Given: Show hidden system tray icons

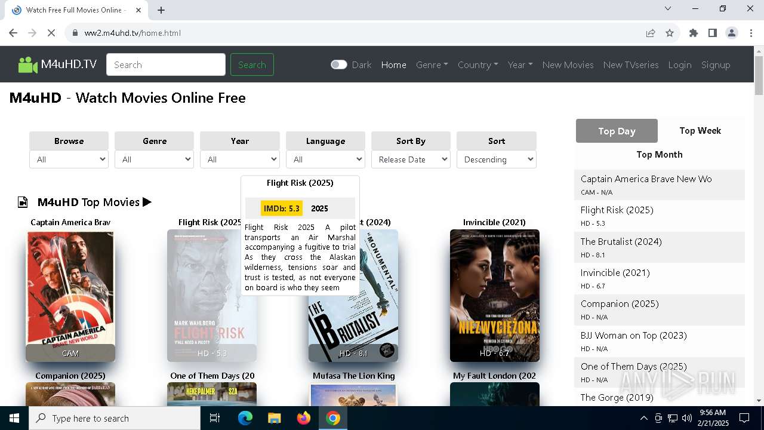Looking at the screenshot, I should coord(643,418).
